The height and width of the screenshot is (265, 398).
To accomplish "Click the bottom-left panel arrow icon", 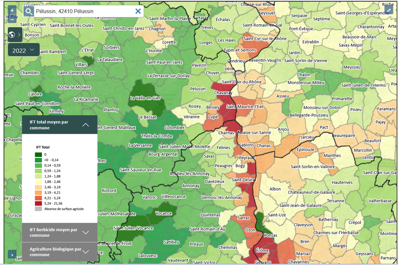I will pyautogui.click(x=12, y=254).
